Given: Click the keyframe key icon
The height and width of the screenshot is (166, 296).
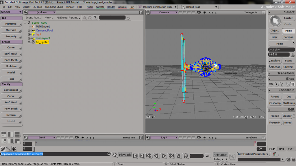Looking at the screenshot, I should tap(232, 156).
